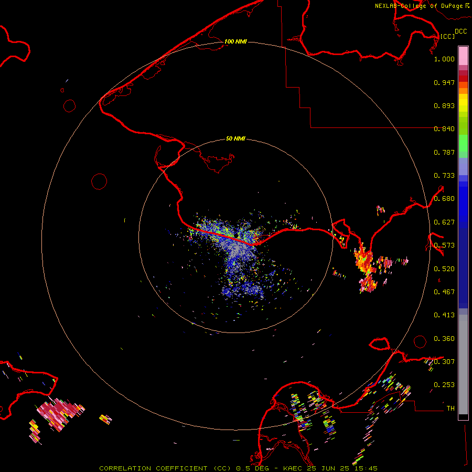Click the TH threshold label

click(450, 409)
